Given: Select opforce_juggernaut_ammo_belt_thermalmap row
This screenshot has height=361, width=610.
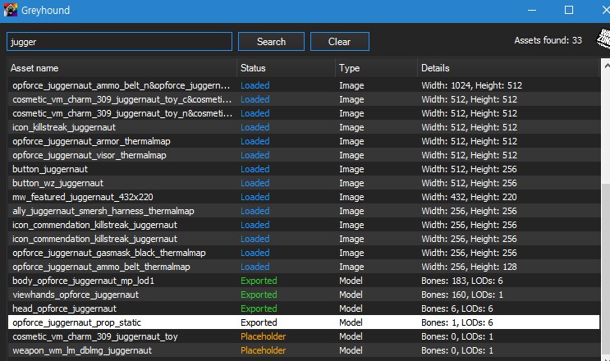Looking at the screenshot, I should coord(304,267).
